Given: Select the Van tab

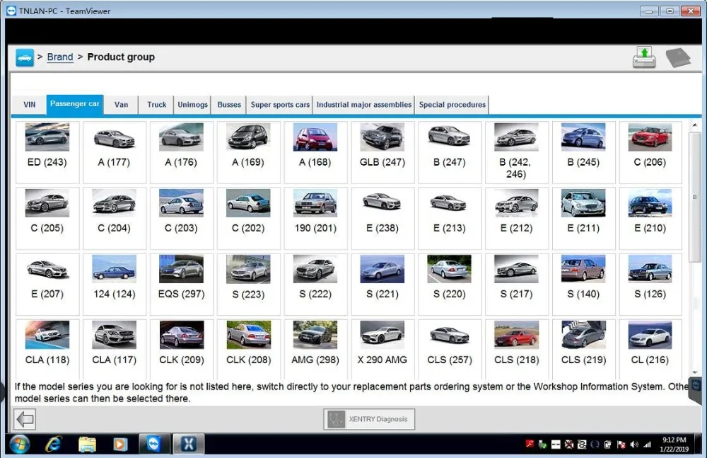Looking at the screenshot, I should [x=122, y=105].
